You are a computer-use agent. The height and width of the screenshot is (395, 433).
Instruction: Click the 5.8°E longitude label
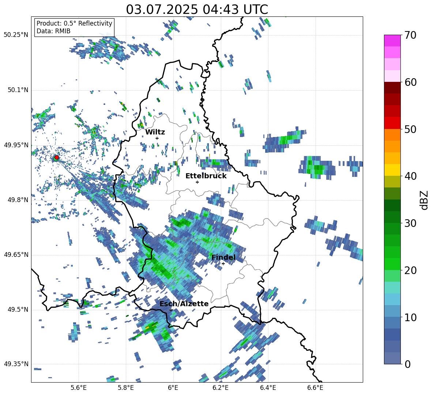point(126,388)
